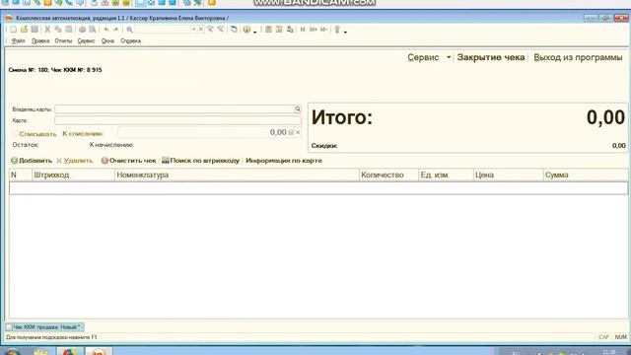
Task: Click Закрытие чека button
Action: (x=491, y=57)
